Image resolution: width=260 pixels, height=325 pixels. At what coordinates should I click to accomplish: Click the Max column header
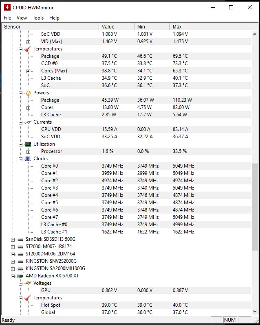click(x=187, y=26)
